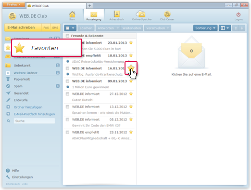
Task: Click the Weiterleiten button
Action: [132, 28]
